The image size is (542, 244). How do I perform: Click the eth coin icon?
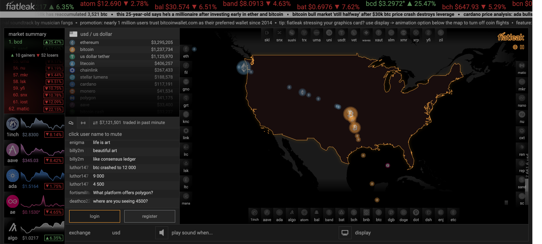pyautogui.click(x=186, y=49)
